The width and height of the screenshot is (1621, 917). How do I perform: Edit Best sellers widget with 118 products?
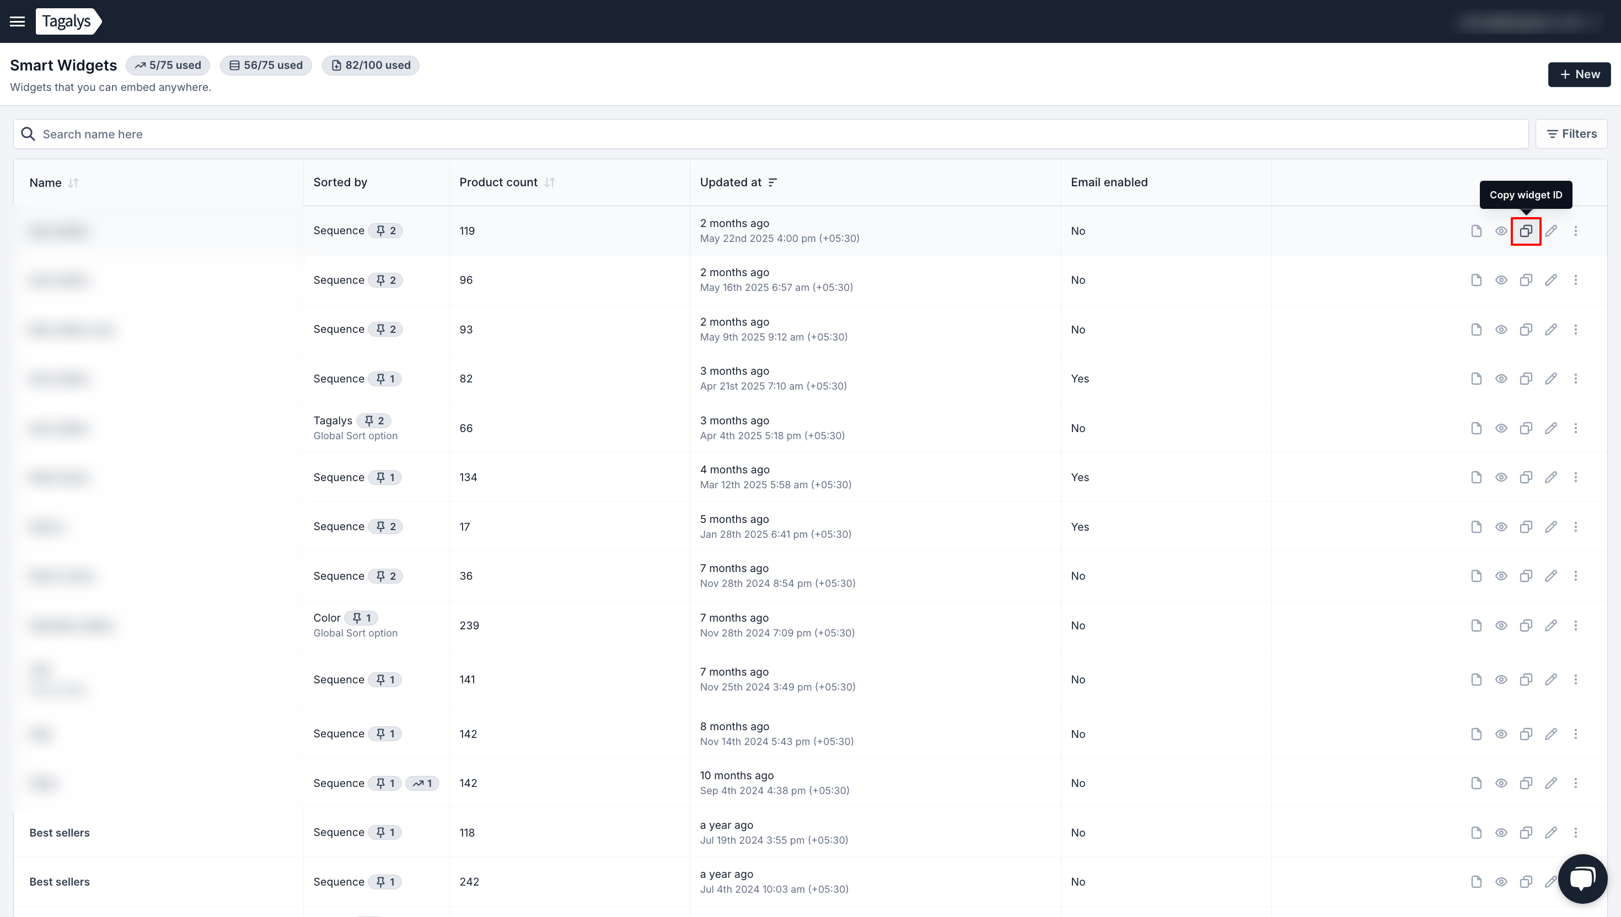click(x=1551, y=833)
